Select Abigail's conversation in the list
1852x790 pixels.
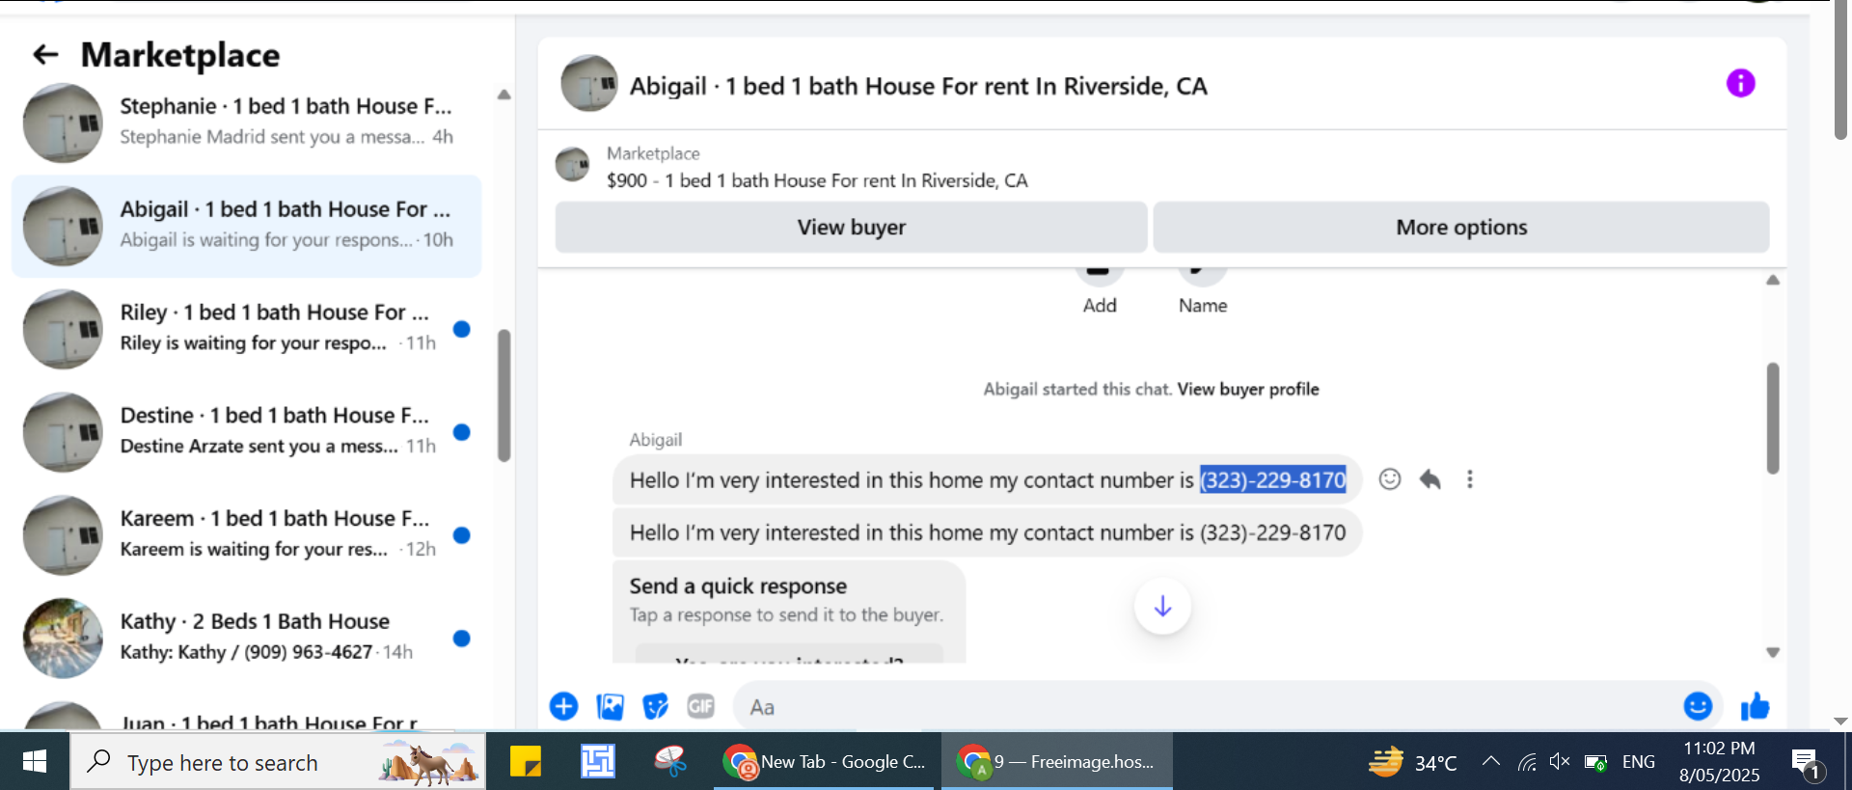pyautogui.click(x=247, y=226)
